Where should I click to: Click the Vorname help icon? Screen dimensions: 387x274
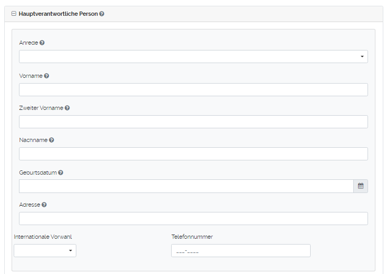pos(47,76)
